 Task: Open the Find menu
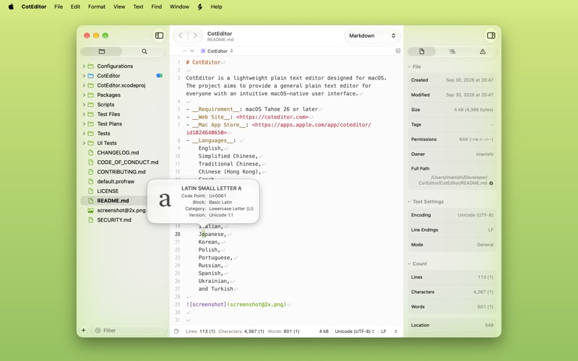tap(156, 6)
